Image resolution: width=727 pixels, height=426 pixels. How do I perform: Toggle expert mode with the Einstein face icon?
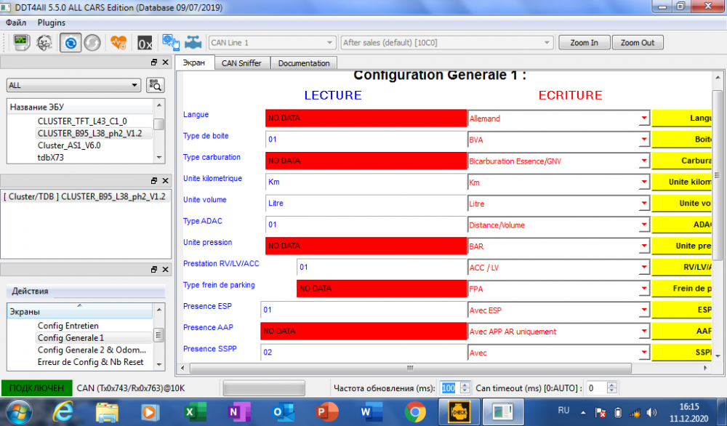click(x=45, y=43)
